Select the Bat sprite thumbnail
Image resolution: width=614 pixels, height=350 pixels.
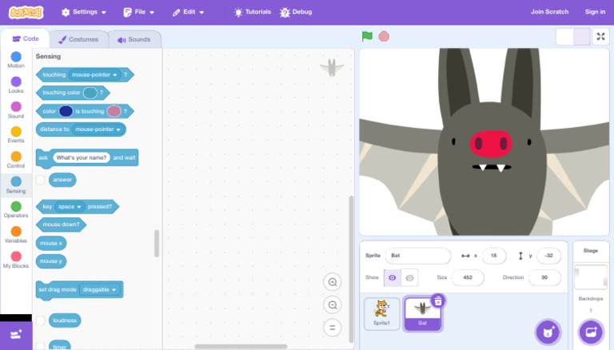pyautogui.click(x=422, y=314)
